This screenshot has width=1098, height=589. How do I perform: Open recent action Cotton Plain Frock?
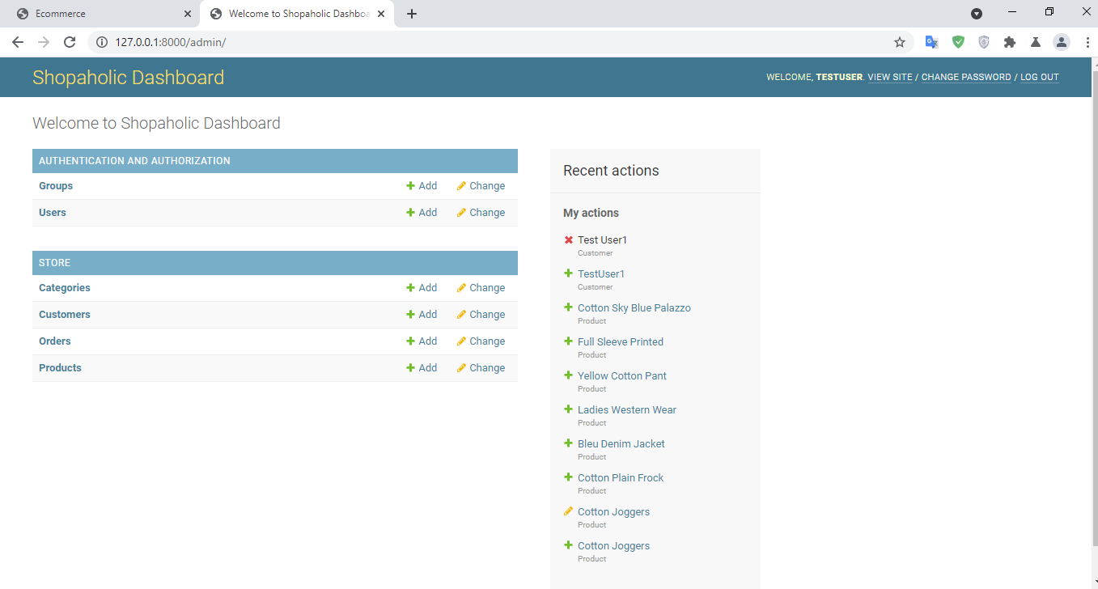click(621, 478)
